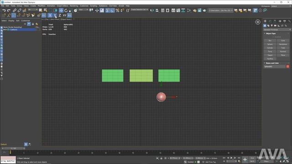The image size is (292, 164).
Task: Open Scene Explorer Display menu
Action: coord(11,20)
